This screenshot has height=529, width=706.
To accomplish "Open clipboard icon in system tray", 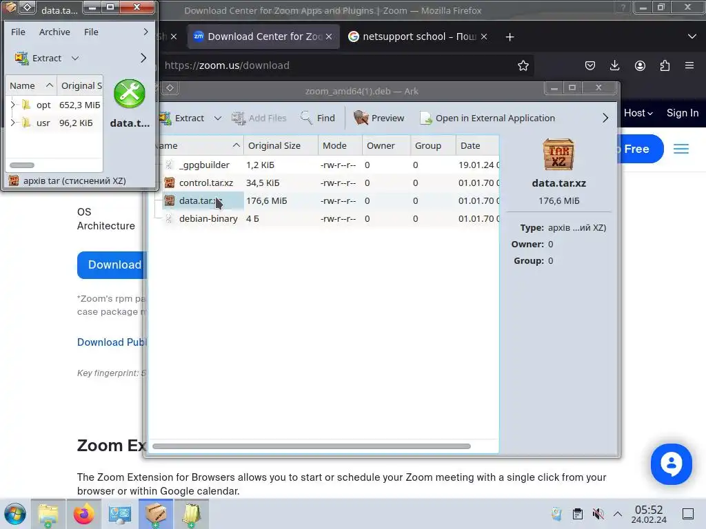I will coord(578,514).
